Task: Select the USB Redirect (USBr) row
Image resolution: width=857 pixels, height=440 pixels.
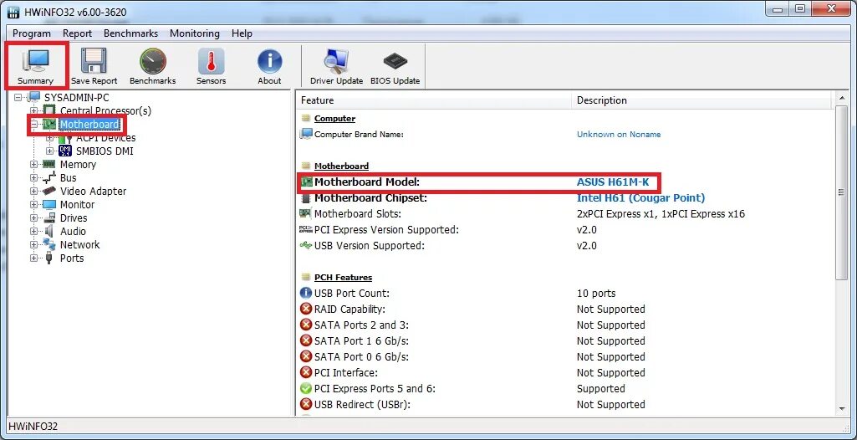Action: pos(565,405)
